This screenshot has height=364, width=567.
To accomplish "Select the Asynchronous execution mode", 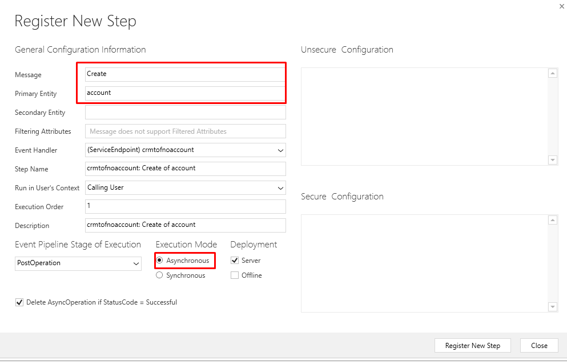I will 159,261.
